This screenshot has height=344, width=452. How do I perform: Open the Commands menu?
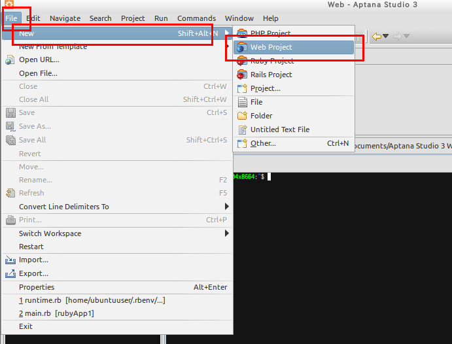coord(196,18)
